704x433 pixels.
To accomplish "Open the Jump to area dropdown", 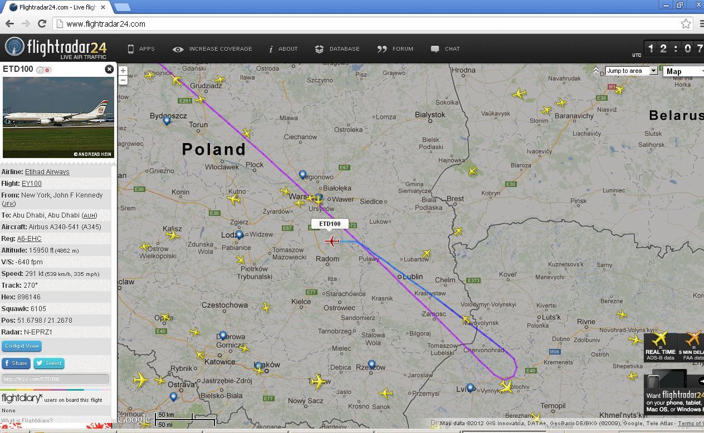I will pos(632,71).
